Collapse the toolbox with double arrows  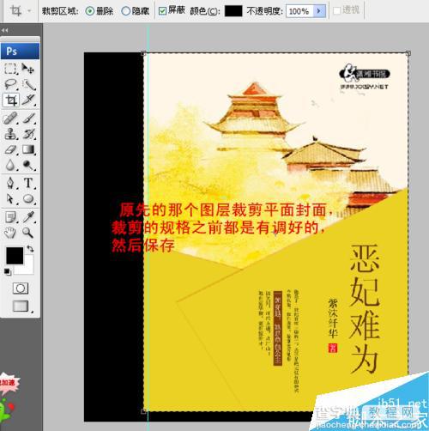(x=5, y=30)
